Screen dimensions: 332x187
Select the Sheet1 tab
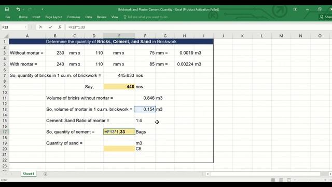pos(29,174)
